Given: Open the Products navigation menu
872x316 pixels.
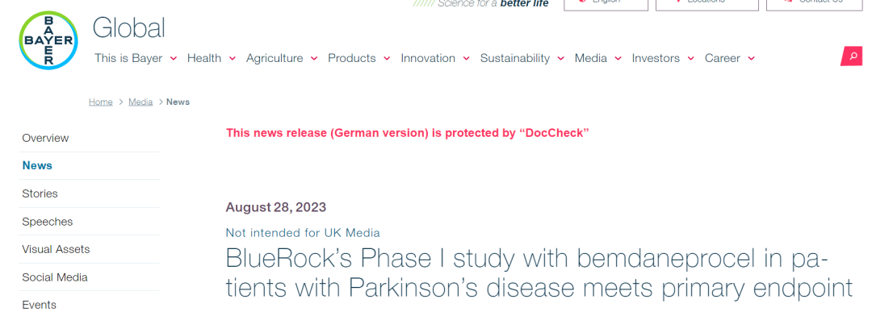Looking at the screenshot, I should point(351,58).
